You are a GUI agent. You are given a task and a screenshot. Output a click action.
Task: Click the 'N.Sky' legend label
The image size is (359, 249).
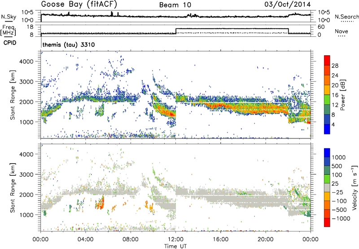[x=9, y=17]
